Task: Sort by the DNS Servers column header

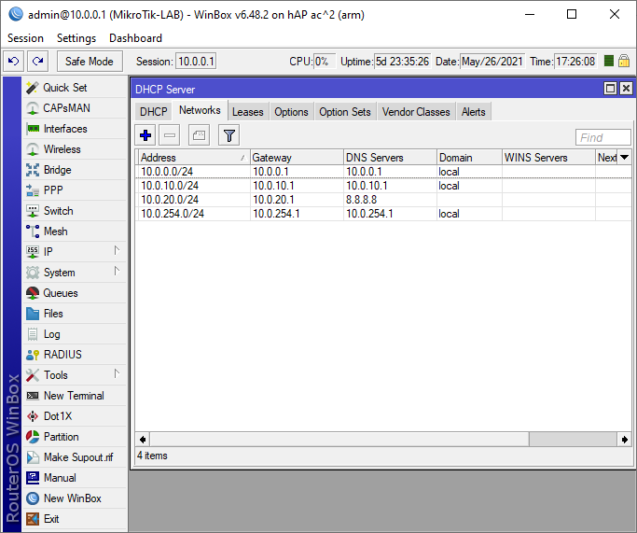Action: (391, 158)
